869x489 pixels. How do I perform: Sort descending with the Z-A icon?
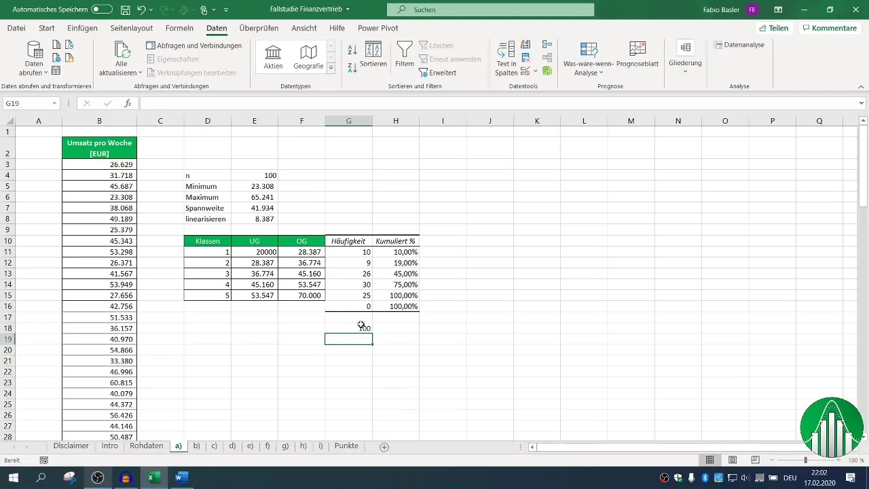352,67
